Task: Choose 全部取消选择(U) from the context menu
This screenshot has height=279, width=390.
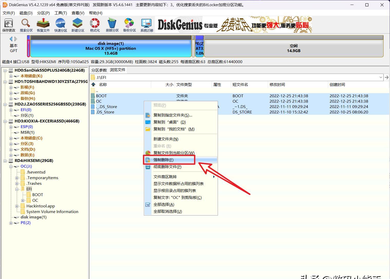Action: (x=181, y=211)
